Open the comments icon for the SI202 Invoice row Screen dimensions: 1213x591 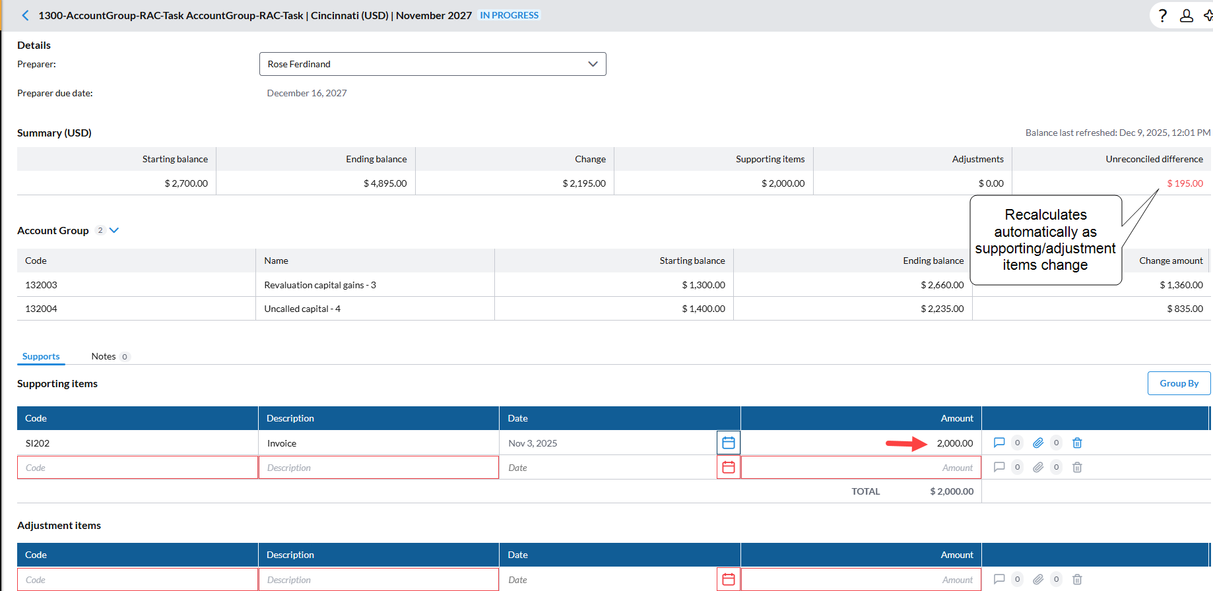point(999,443)
